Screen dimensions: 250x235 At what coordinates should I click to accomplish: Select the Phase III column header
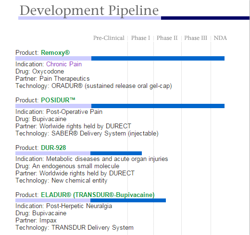pyautogui.click(x=196, y=38)
